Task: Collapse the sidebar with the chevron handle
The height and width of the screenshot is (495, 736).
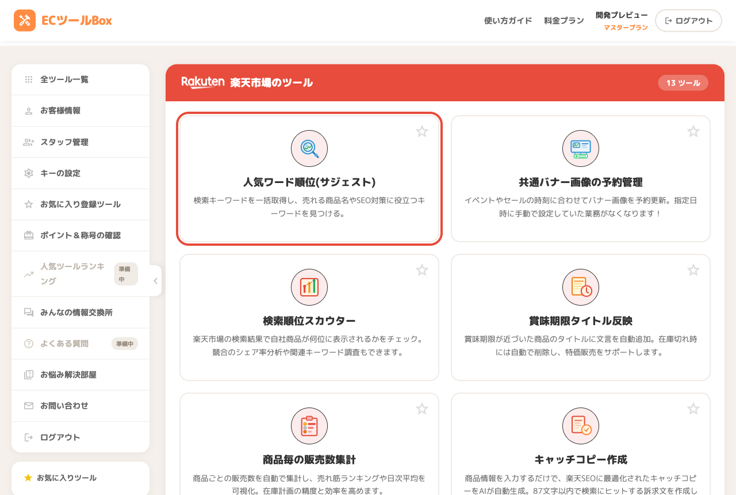Action: pyautogui.click(x=155, y=280)
